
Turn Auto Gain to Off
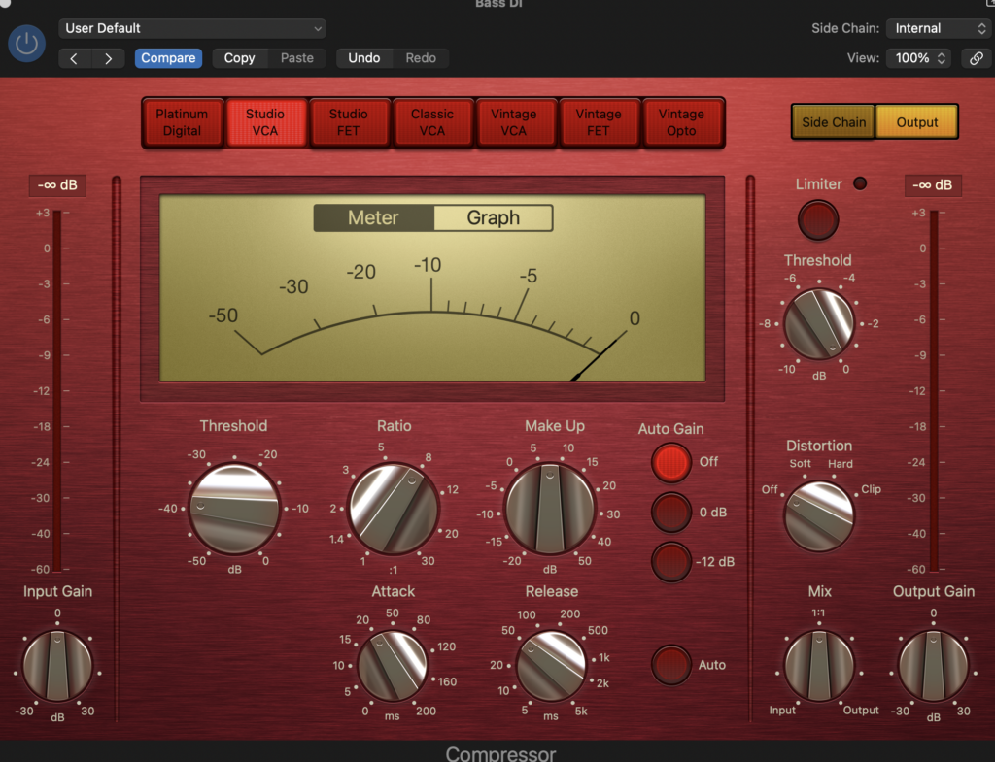[671, 462]
